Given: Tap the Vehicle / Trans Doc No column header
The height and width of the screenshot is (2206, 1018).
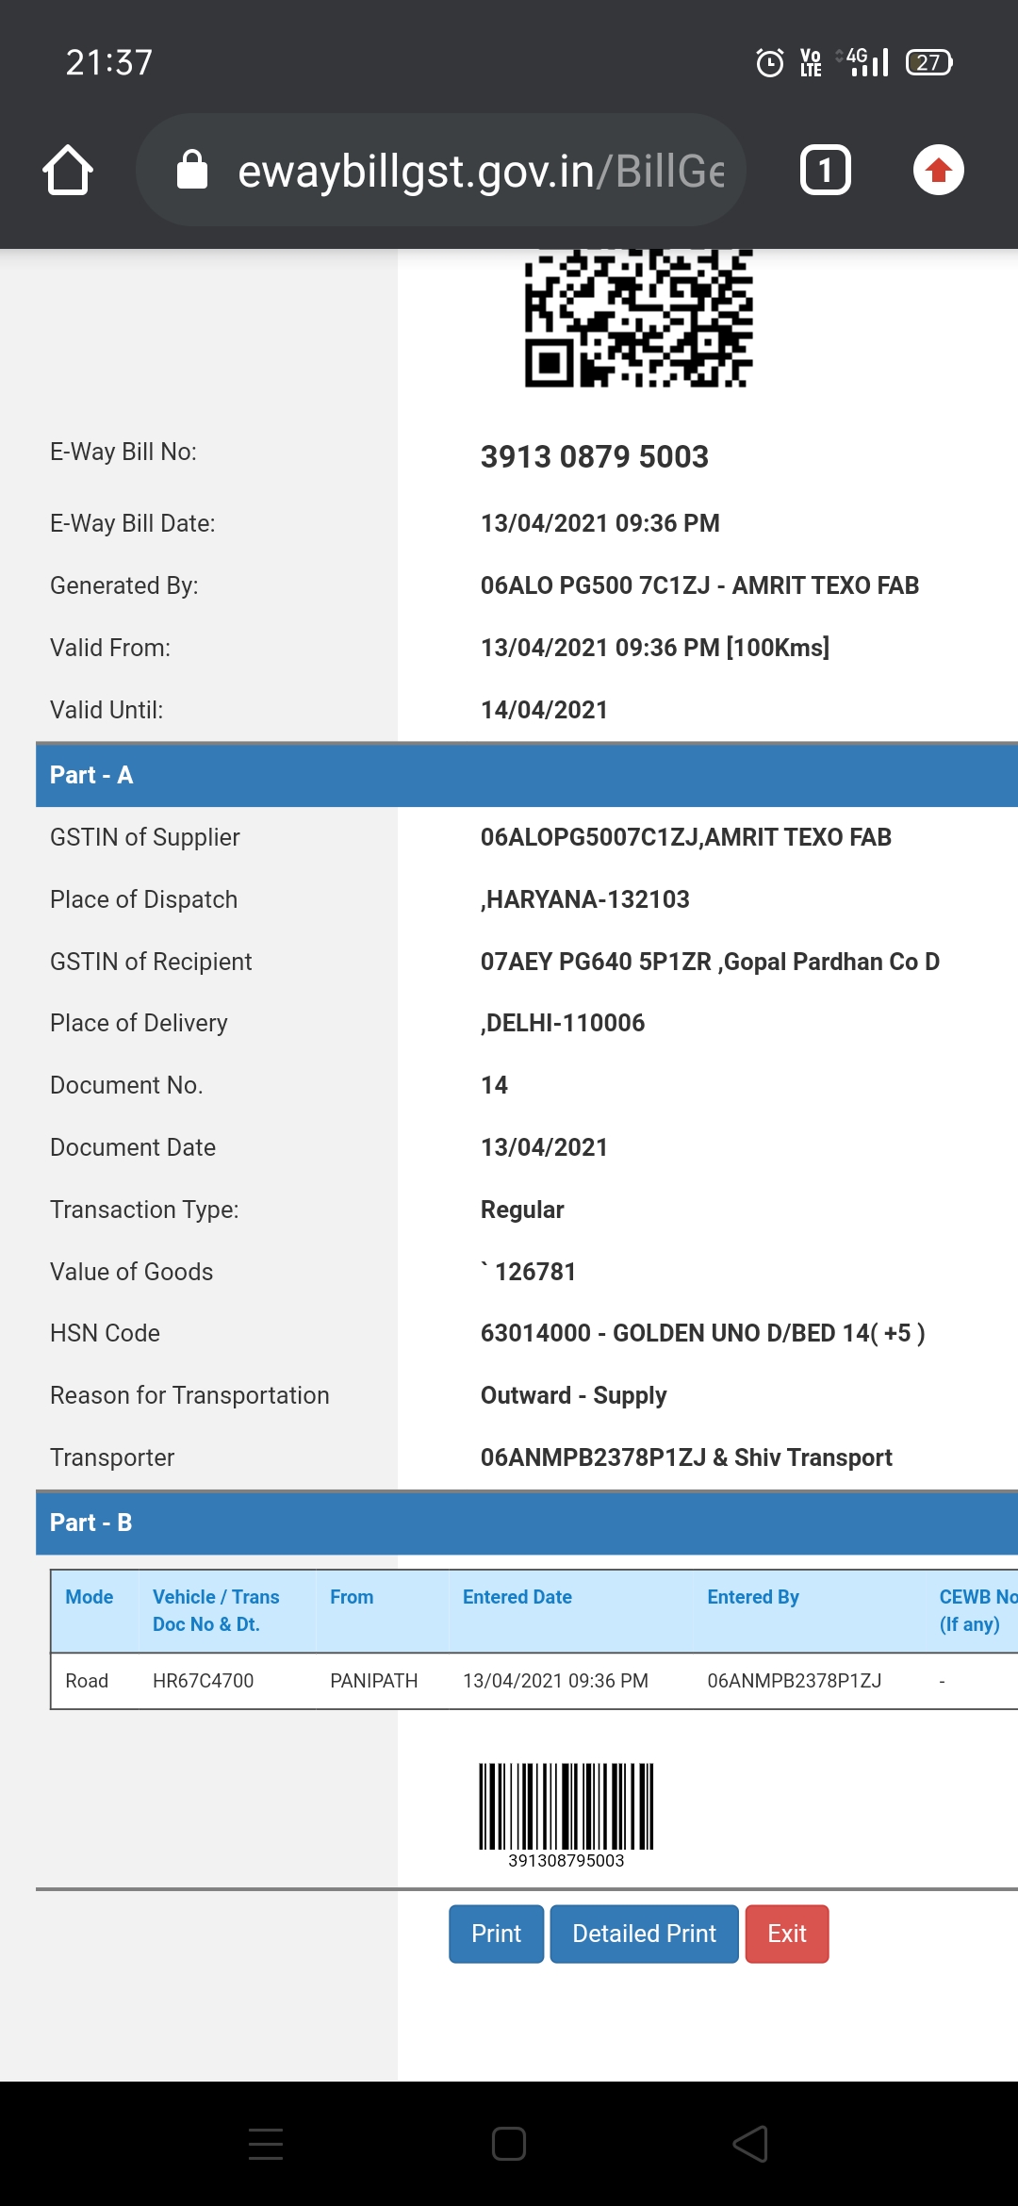Looking at the screenshot, I should click(216, 1610).
